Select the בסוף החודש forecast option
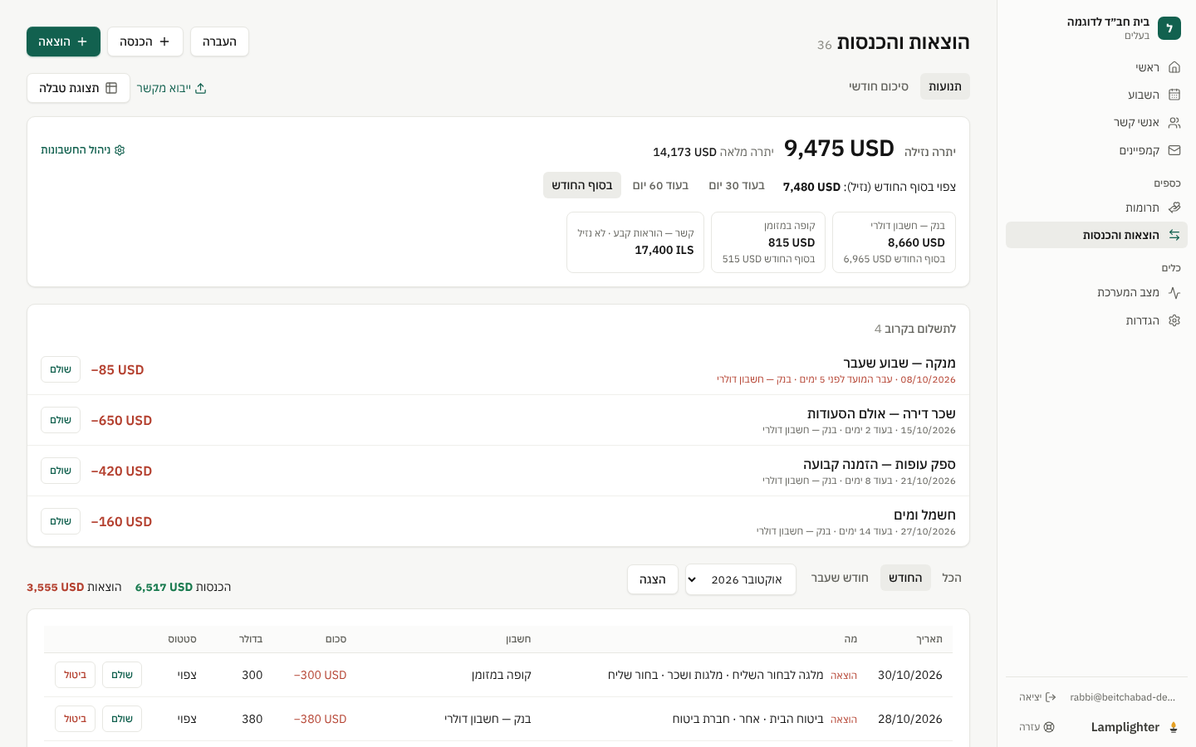1196x747 pixels. click(582, 185)
